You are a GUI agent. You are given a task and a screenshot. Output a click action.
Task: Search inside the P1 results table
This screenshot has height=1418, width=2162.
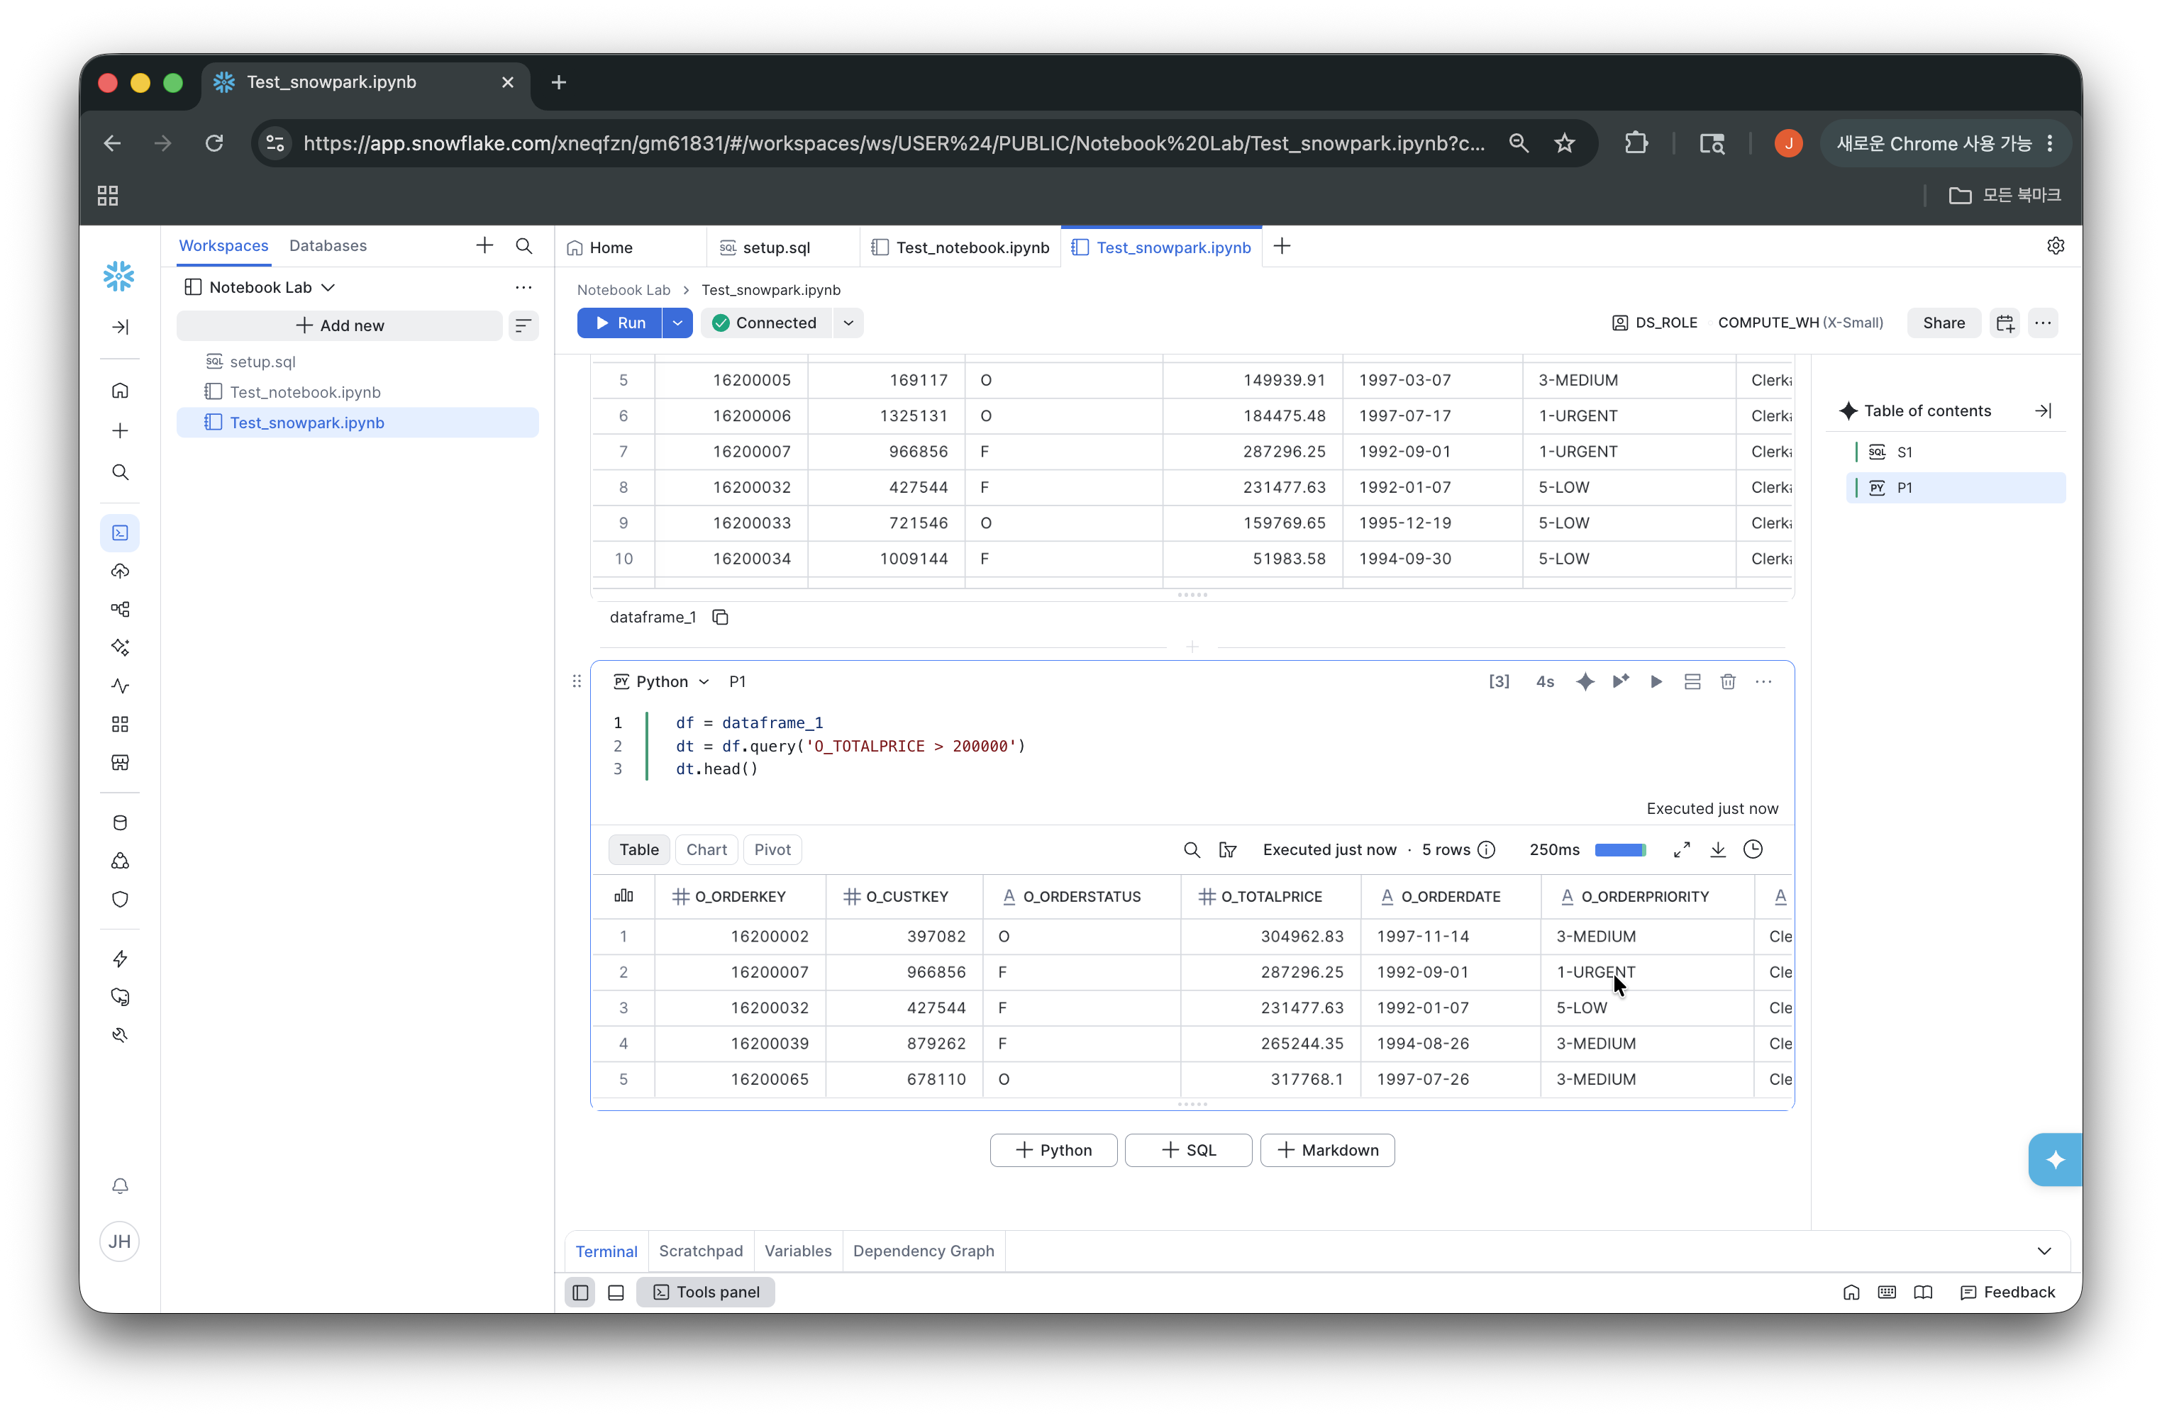(1192, 849)
